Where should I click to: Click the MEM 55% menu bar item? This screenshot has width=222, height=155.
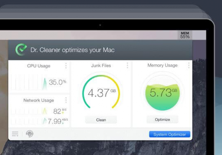pos(185,35)
